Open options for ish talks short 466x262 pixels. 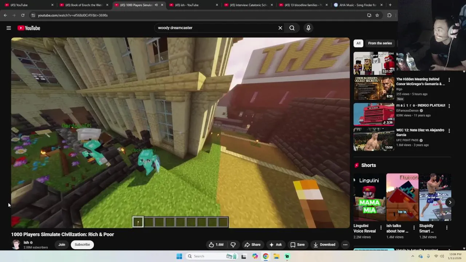[414, 228]
